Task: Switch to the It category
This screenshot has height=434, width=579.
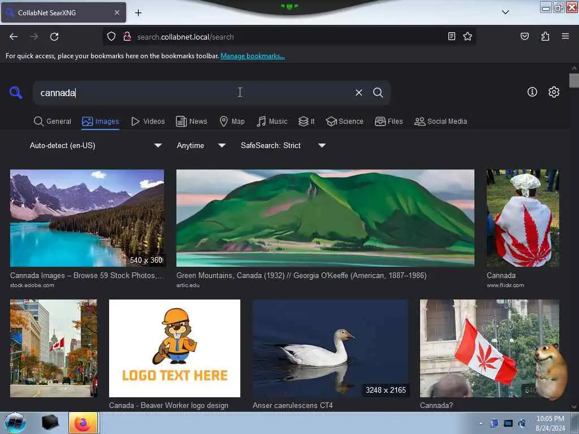Action: 306,121
